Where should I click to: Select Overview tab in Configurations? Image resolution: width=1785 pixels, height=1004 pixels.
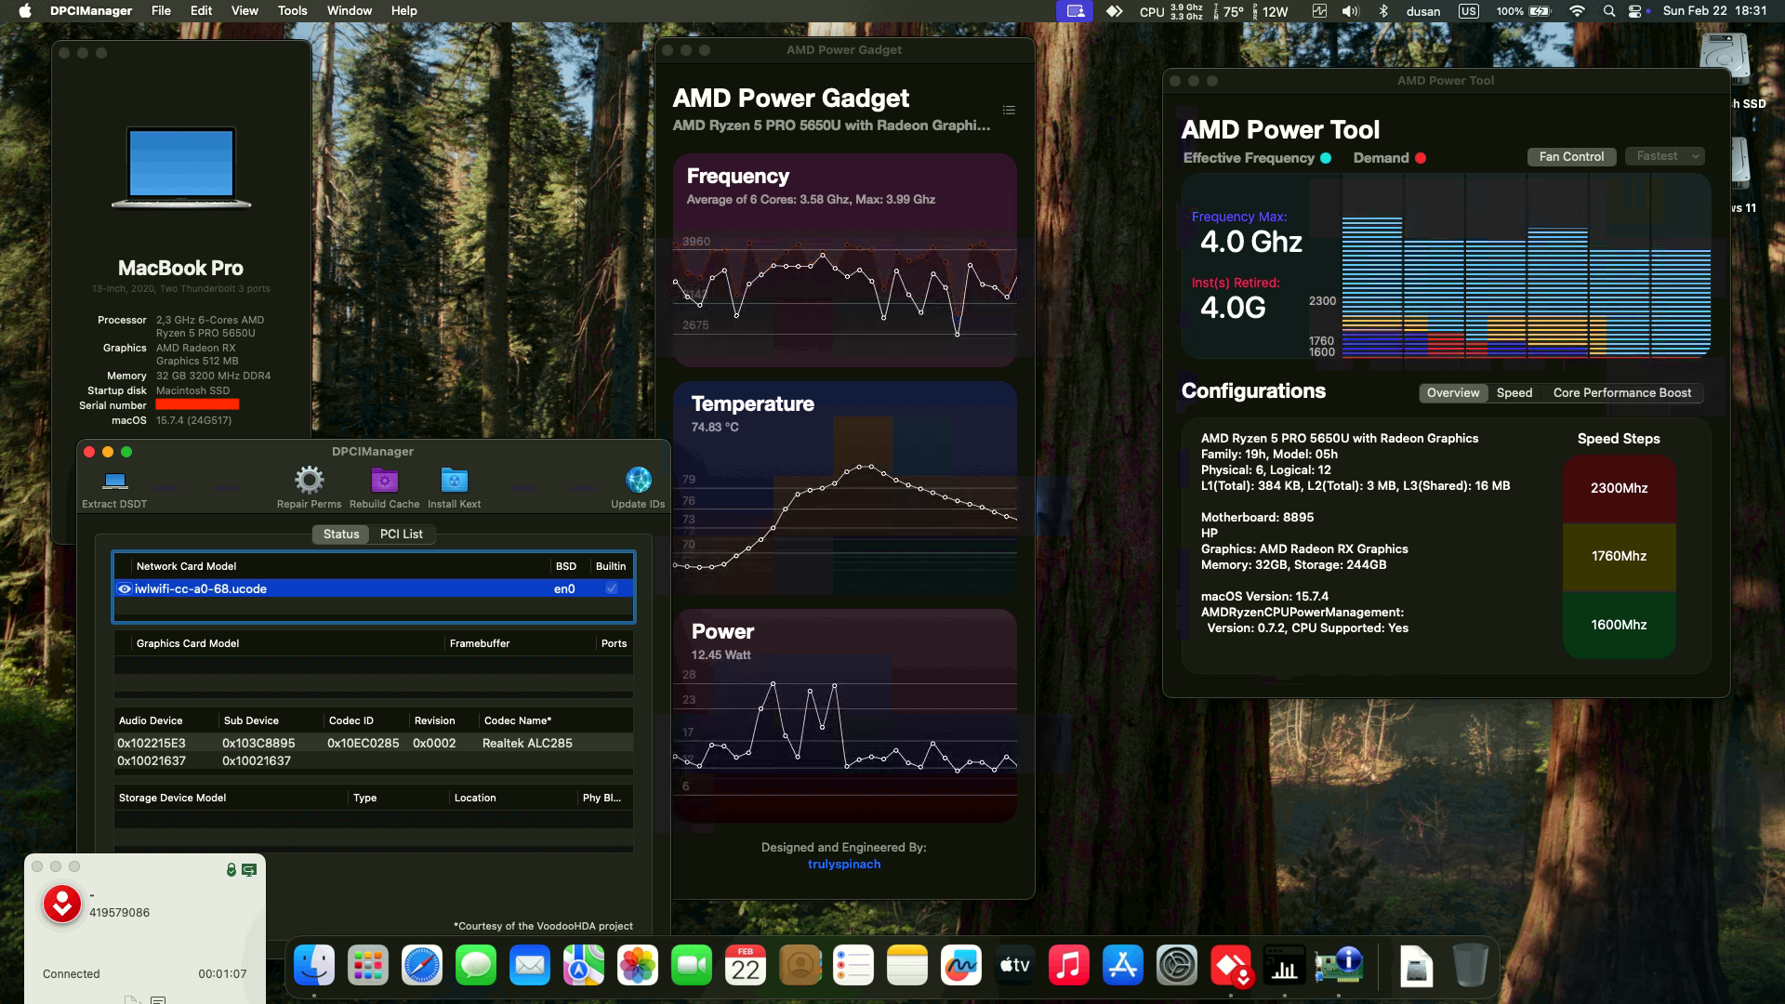click(1453, 393)
